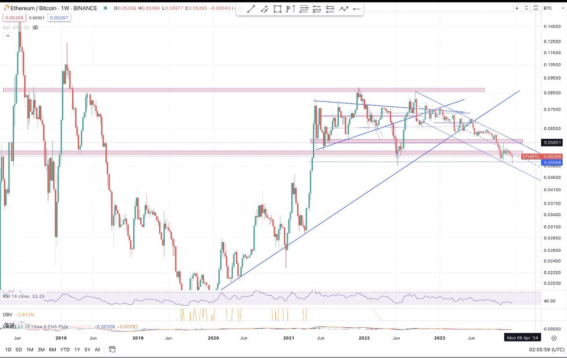Toggle visibility of the Vol indicator

pyautogui.click(x=35, y=27)
